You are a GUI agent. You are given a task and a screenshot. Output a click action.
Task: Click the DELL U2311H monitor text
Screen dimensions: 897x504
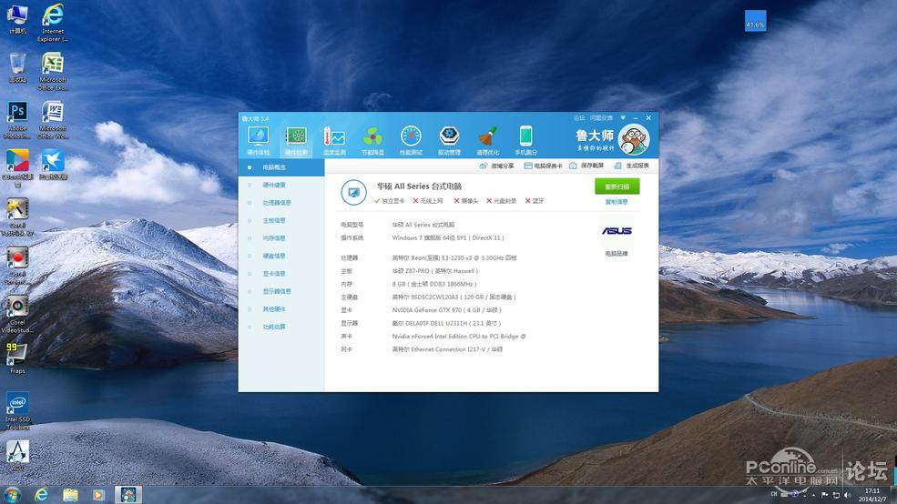click(x=446, y=324)
